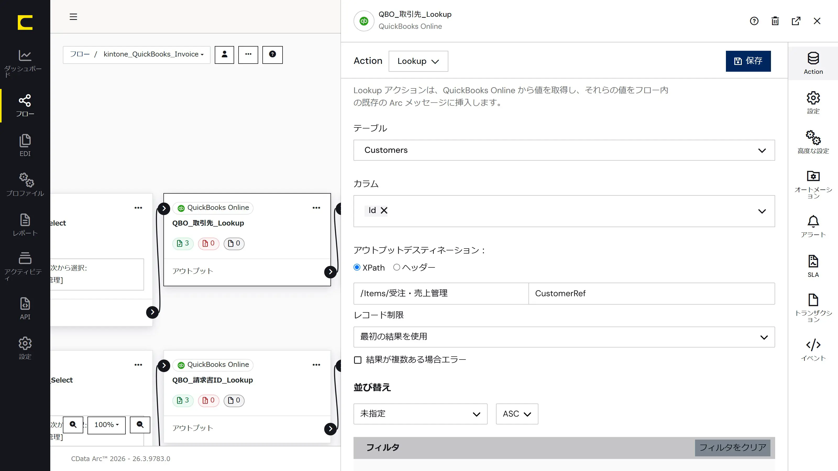The width and height of the screenshot is (838, 471).
Task: Open the Action Lookup dropdown
Action: (x=418, y=61)
